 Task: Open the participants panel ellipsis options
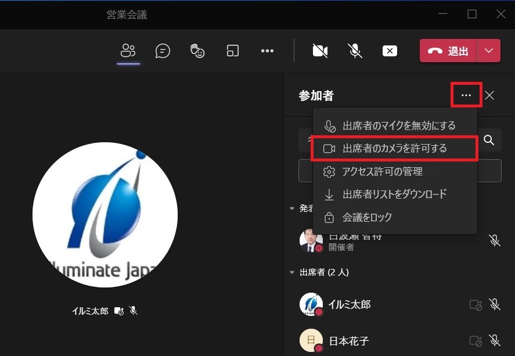coord(466,96)
